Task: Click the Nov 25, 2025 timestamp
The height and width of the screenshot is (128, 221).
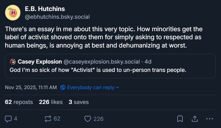Action: (31, 87)
